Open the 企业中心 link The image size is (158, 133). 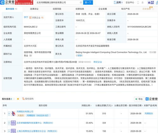[130, 3]
